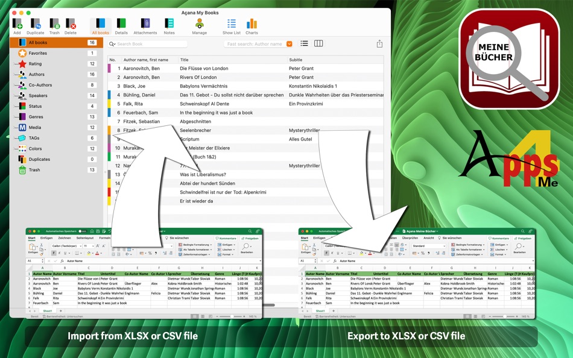The width and height of the screenshot is (573, 358).
Task: Add new sheet in export Excel window
Action: (334, 311)
